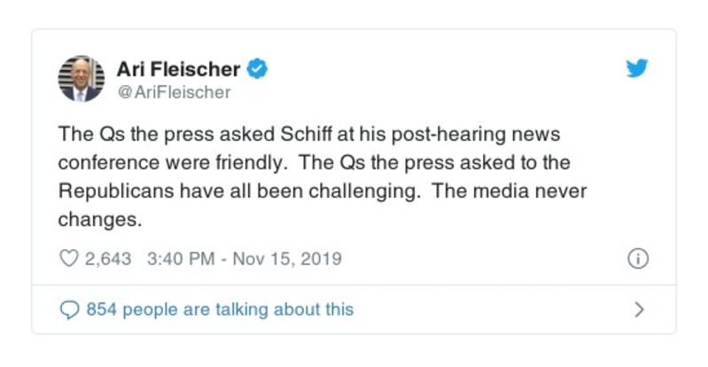The width and height of the screenshot is (708, 367).
Task: Click the Twitter bird logo
Action: click(x=637, y=69)
